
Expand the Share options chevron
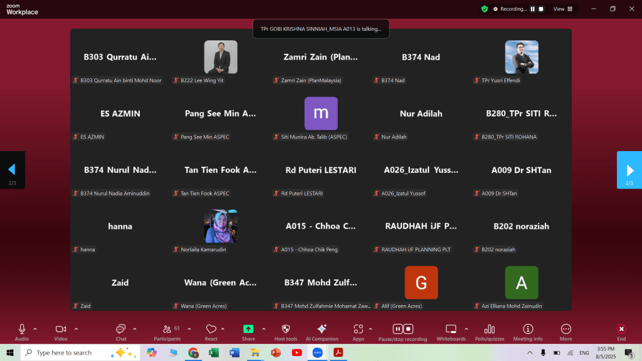(x=263, y=328)
